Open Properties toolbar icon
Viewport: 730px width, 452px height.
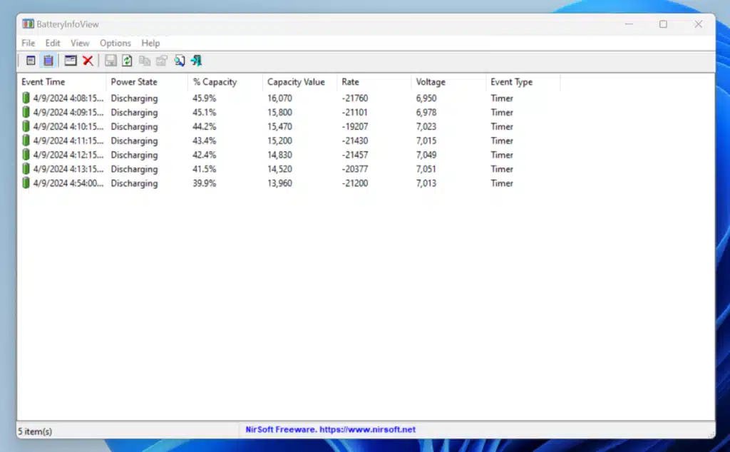pyautogui.click(x=162, y=61)
